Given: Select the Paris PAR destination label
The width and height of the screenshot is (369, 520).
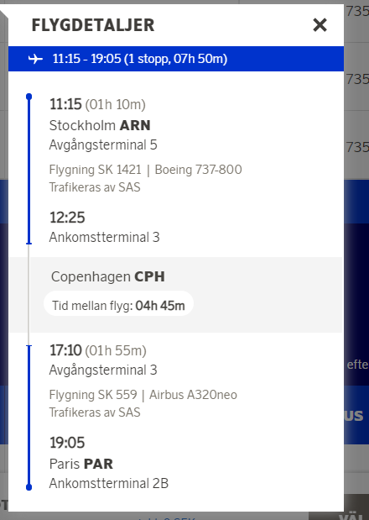Looking at the screenshot, I should [81, 464].
